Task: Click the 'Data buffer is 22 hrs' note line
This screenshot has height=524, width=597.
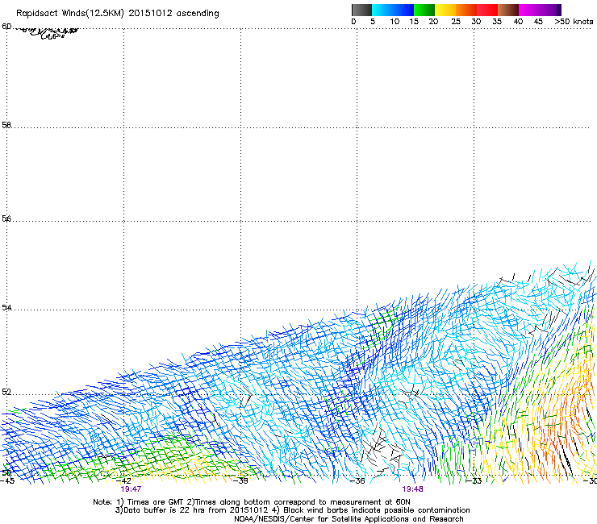Action: (x=292, y=510)
